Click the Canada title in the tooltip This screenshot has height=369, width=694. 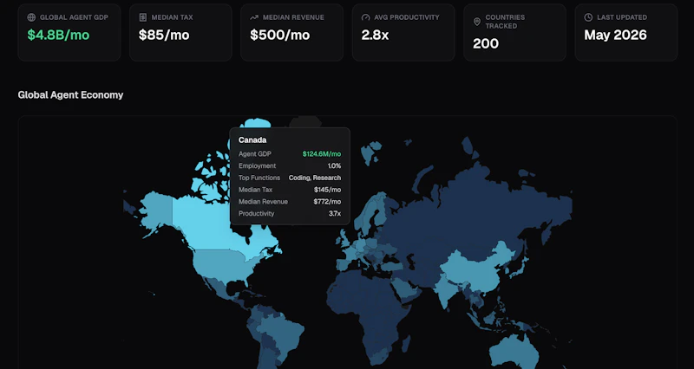coord(252,139)
